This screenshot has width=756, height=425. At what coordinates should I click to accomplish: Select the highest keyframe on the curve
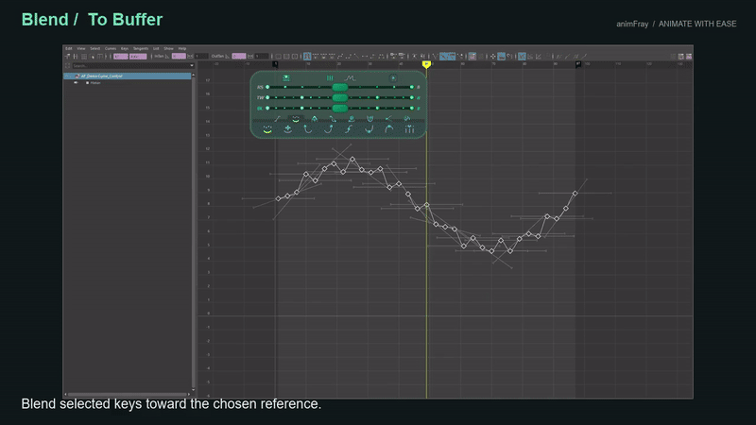[352, 159]
